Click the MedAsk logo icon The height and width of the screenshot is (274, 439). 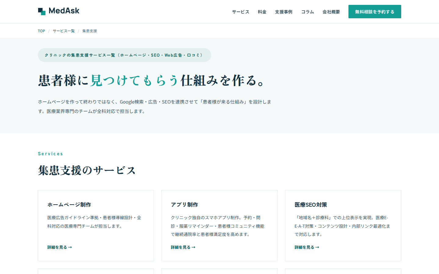click(x=42, y=11)
